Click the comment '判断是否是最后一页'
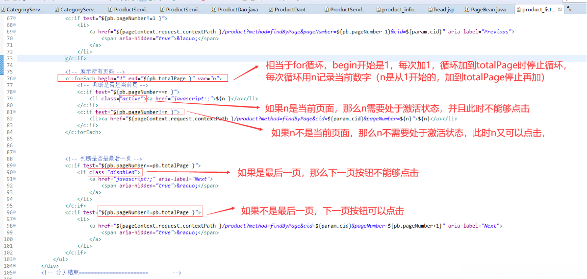Image resolution: width=587 pixels, height=279 pixels. (103, 159)
